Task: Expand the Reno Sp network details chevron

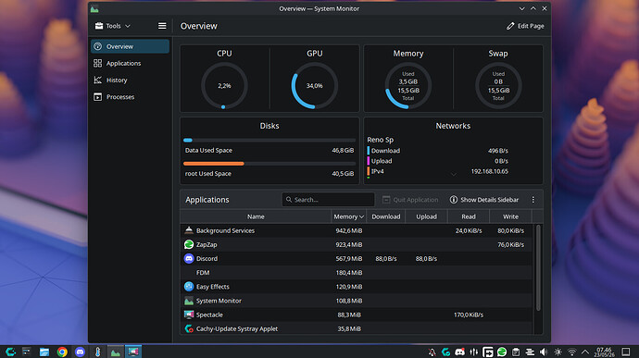Action: click(454, 174)
